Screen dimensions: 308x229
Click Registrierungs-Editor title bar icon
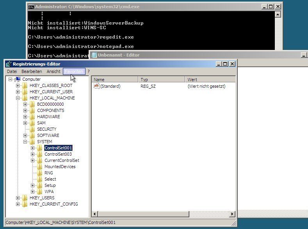click(x=9, y=64)
